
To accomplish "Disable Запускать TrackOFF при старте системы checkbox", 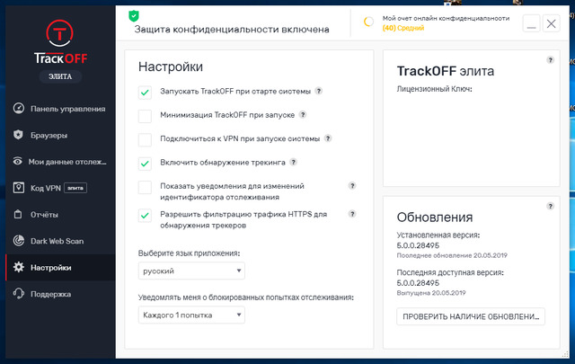I will click(145, 92).
